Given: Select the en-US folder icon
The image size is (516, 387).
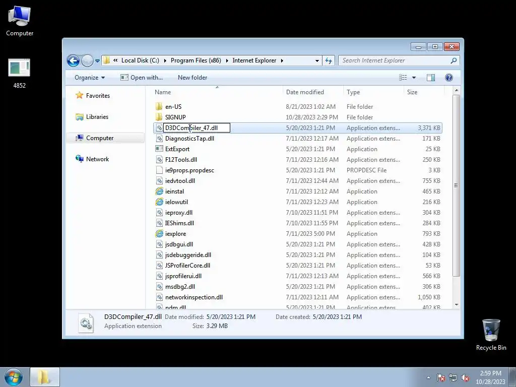Looking at the screenshot, I should 159,107.
